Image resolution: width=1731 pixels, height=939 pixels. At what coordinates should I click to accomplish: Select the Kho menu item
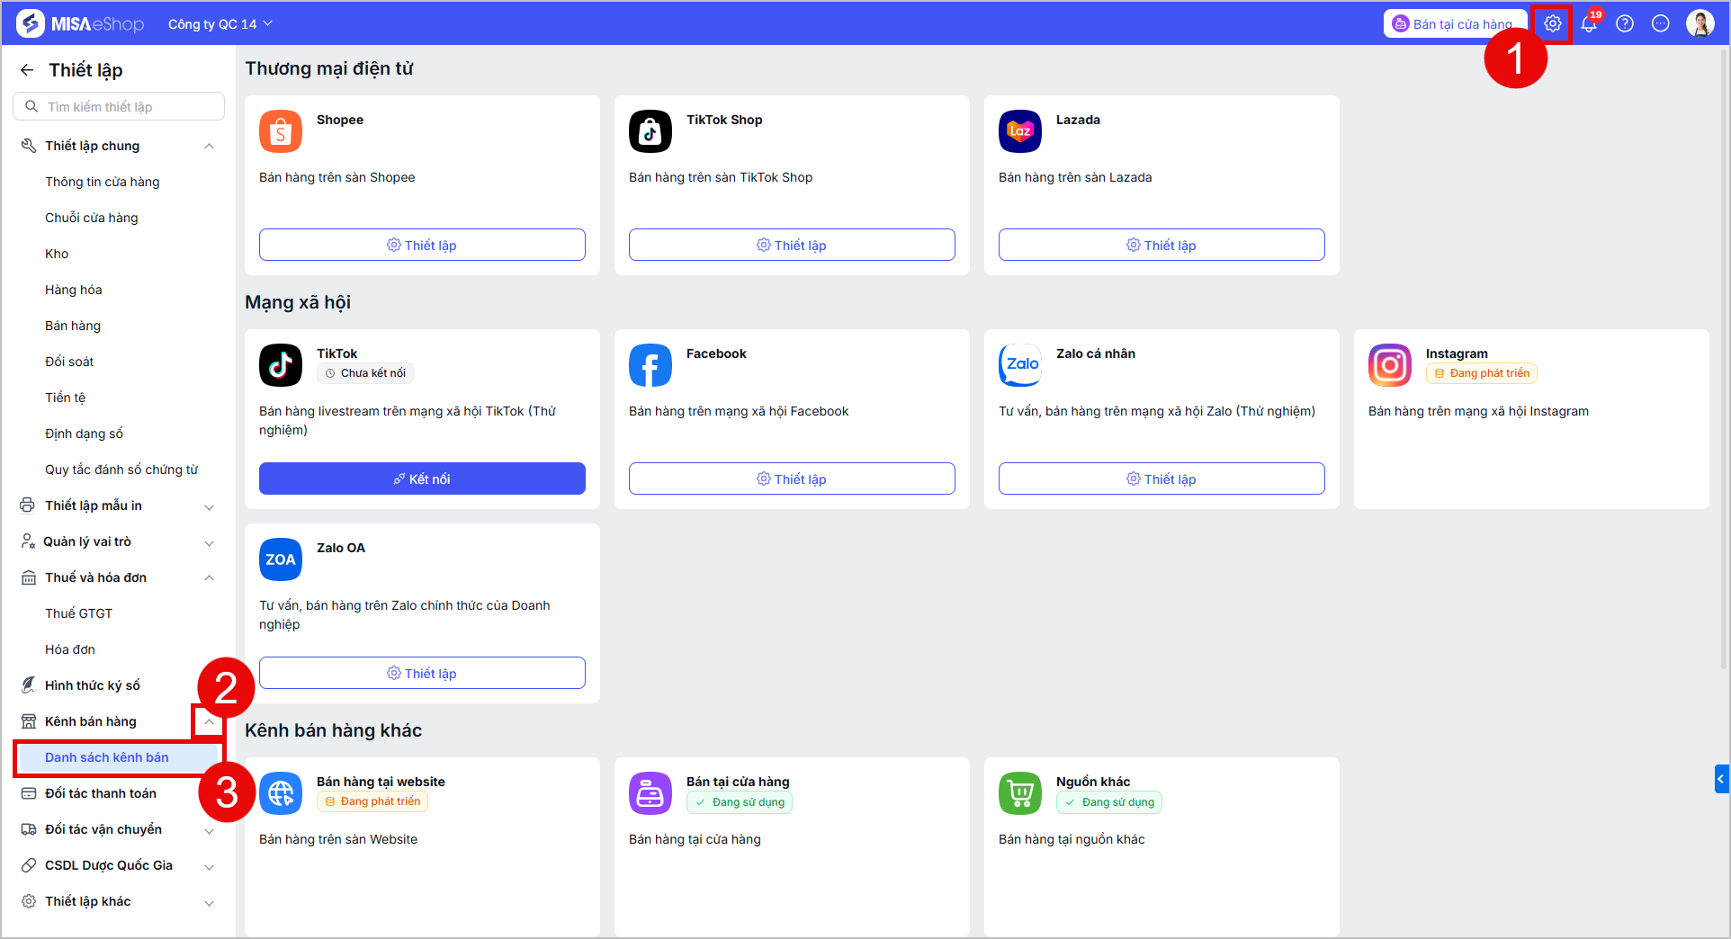(x=57, y=254)
